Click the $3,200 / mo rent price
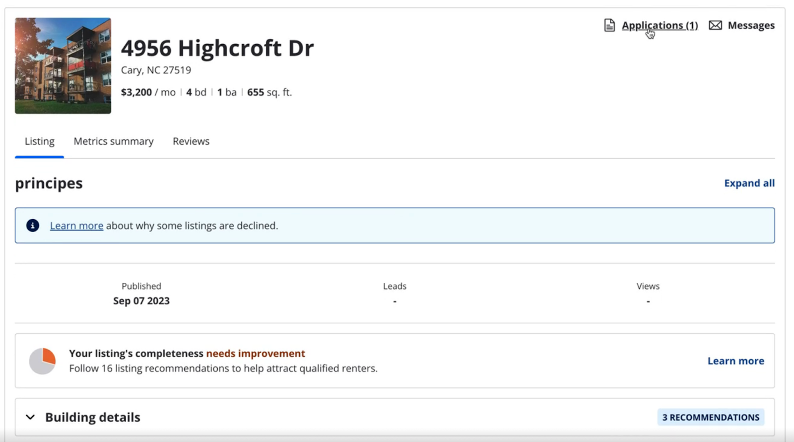 (148, 92)
